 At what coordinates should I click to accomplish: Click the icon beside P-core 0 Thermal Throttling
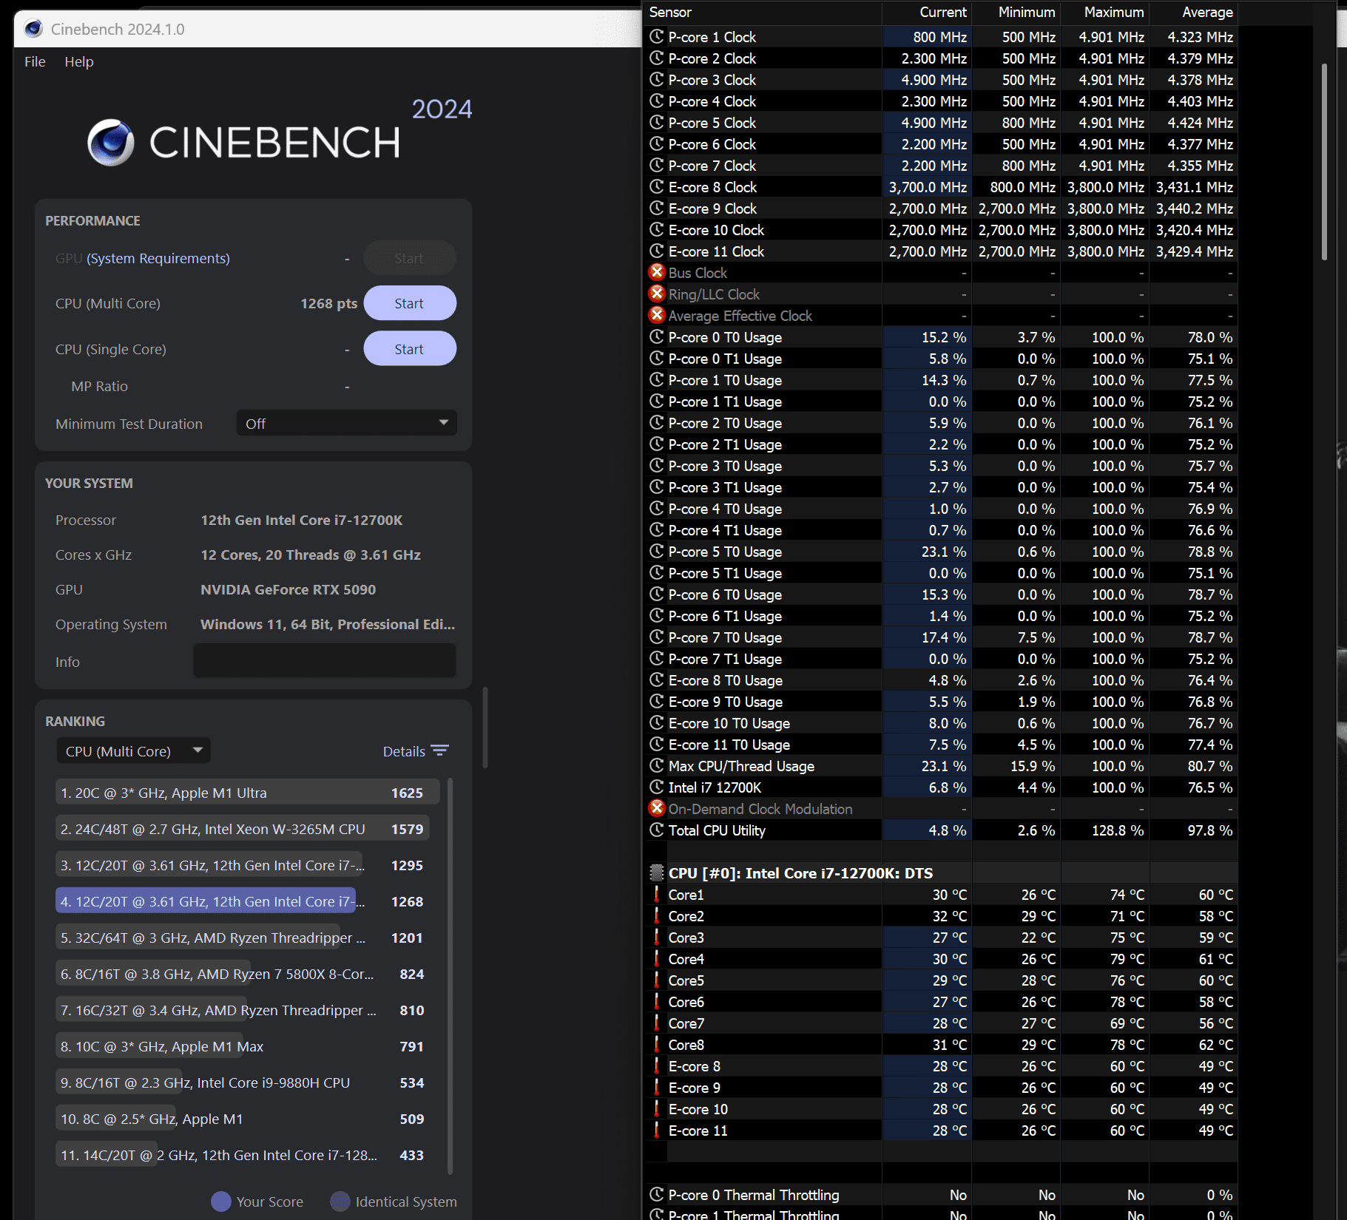[x=656, y=1194]
